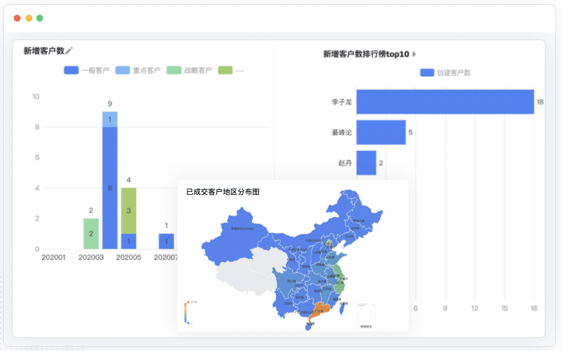Click the 新增客户数 chart title
The height and width of the screenshot is (351, 562).
[44, 51]
